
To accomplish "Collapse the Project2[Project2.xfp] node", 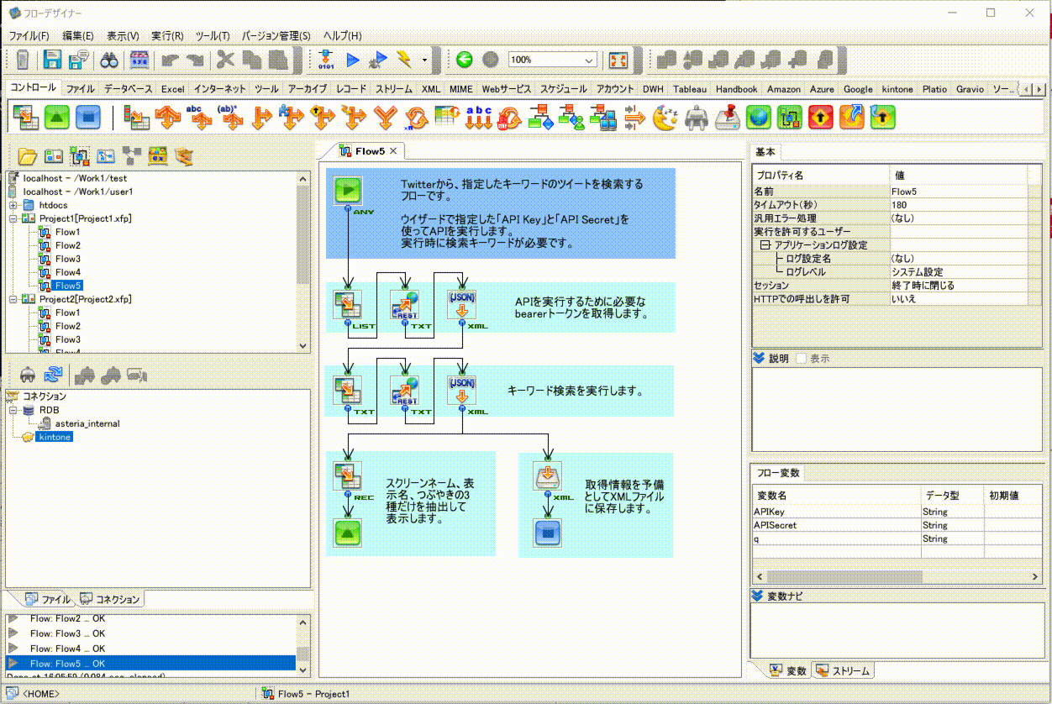I will coord(13,299).
